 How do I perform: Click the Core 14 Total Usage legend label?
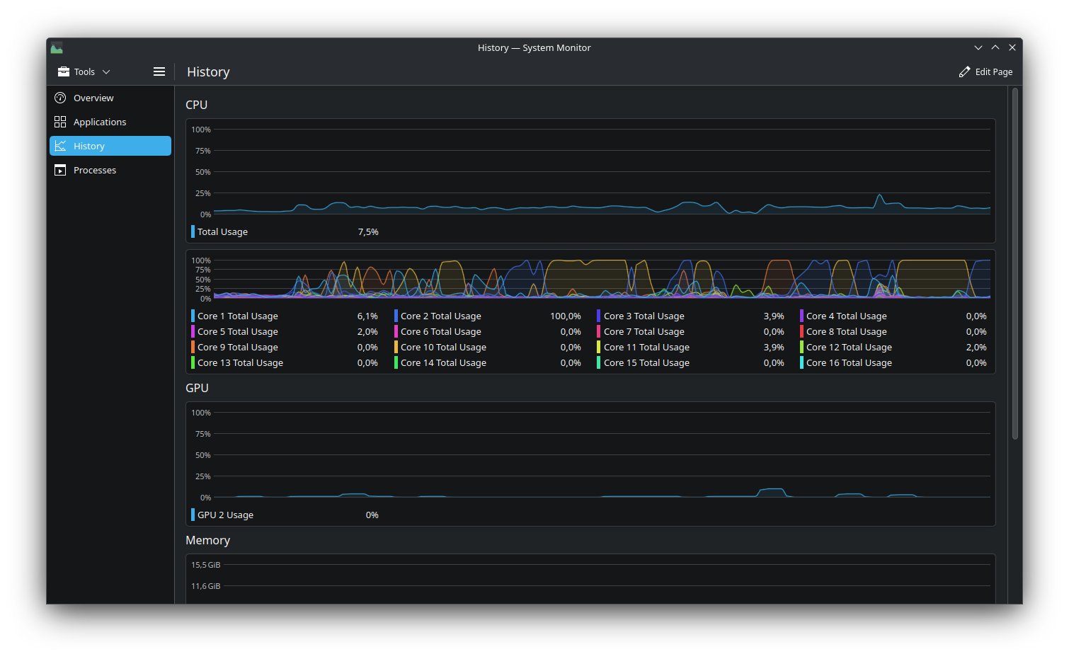pyautogui.click(x=444, y=362)
